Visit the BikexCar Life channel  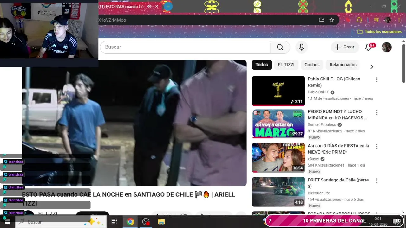pos(319,193)
